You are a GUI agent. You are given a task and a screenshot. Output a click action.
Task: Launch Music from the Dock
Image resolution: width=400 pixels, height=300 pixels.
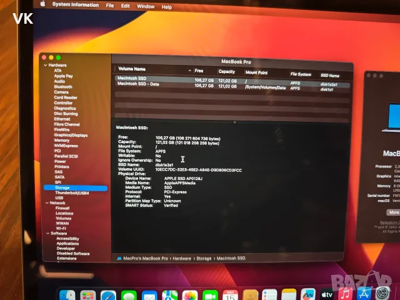[x=345, y=294]
